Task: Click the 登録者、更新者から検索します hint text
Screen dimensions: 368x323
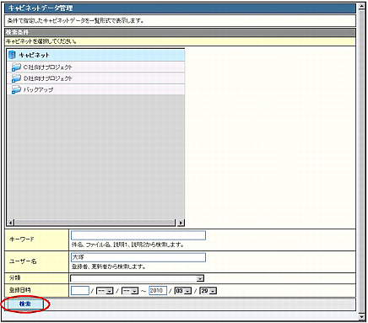Action: click(x=109, y=266)
